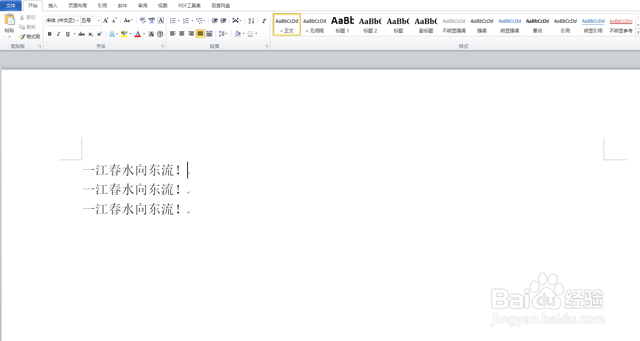This screenshot has width=640, height=341.
Task: Open the 文件 (File) tab
Action: click(11, 5)
